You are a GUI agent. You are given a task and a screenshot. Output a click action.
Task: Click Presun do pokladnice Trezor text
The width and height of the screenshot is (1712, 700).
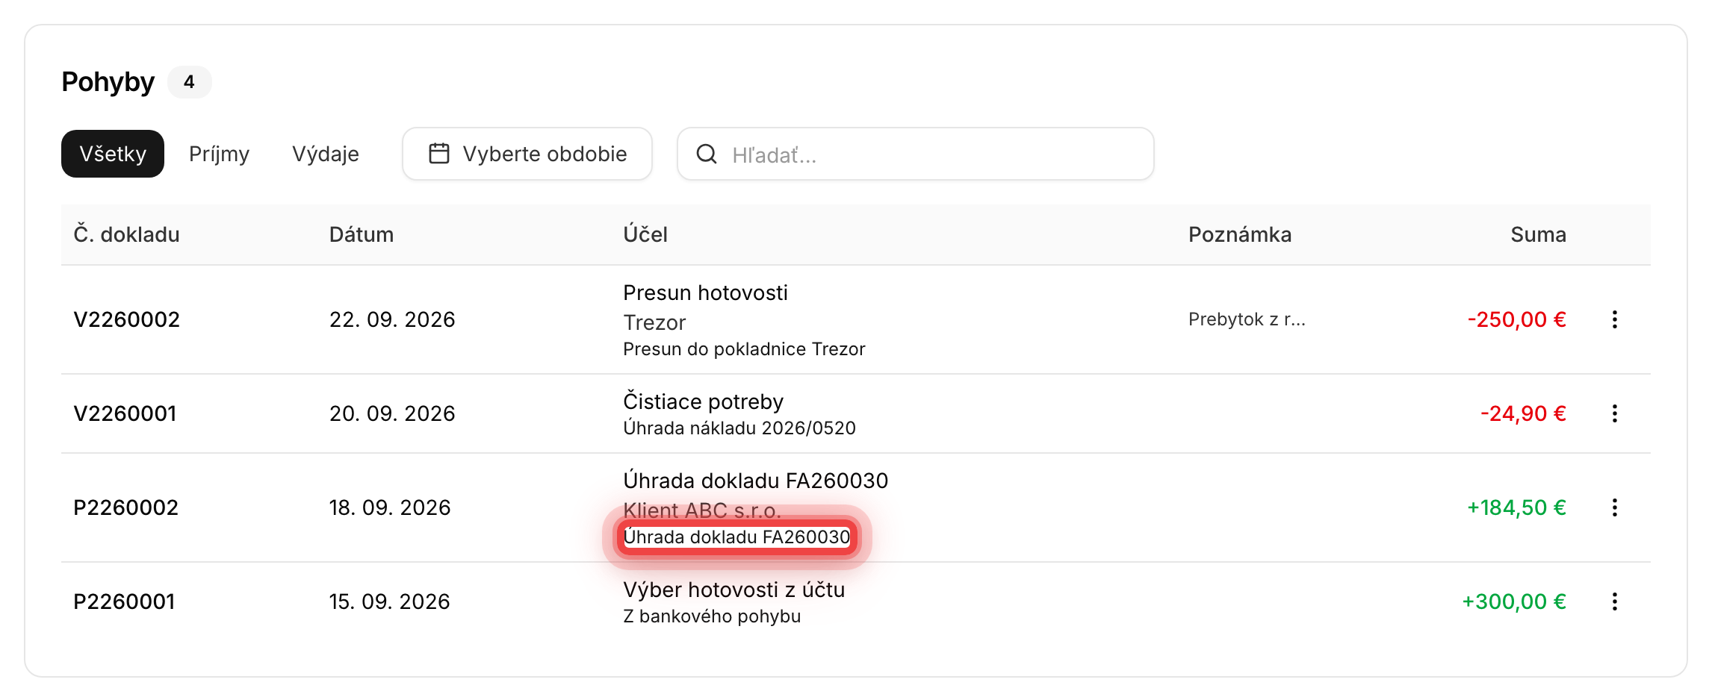click(x=744, y=349)
